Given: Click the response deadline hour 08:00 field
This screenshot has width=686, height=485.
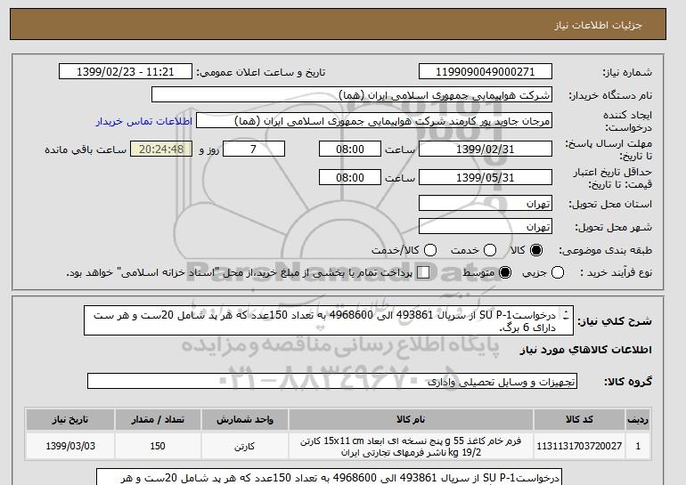Looking at the screenshot, I should 350,149.
